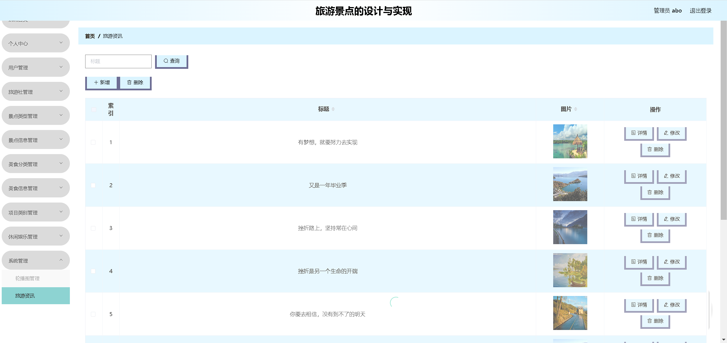Image resolution: width=727 pixels, height=343 pixels.
Task: Click the batch 删除 trash button
Action: [x=135, y=82]
